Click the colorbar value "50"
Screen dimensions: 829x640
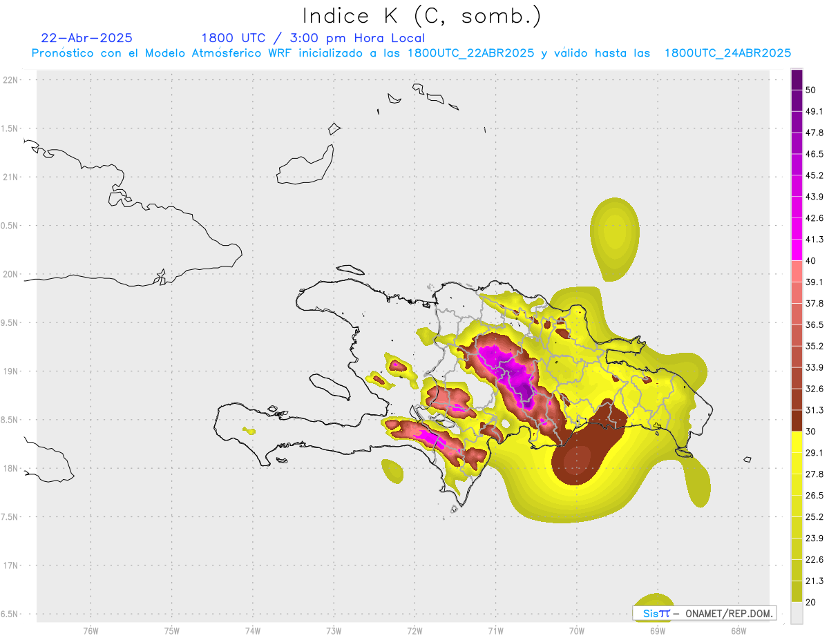coord(810,90)
